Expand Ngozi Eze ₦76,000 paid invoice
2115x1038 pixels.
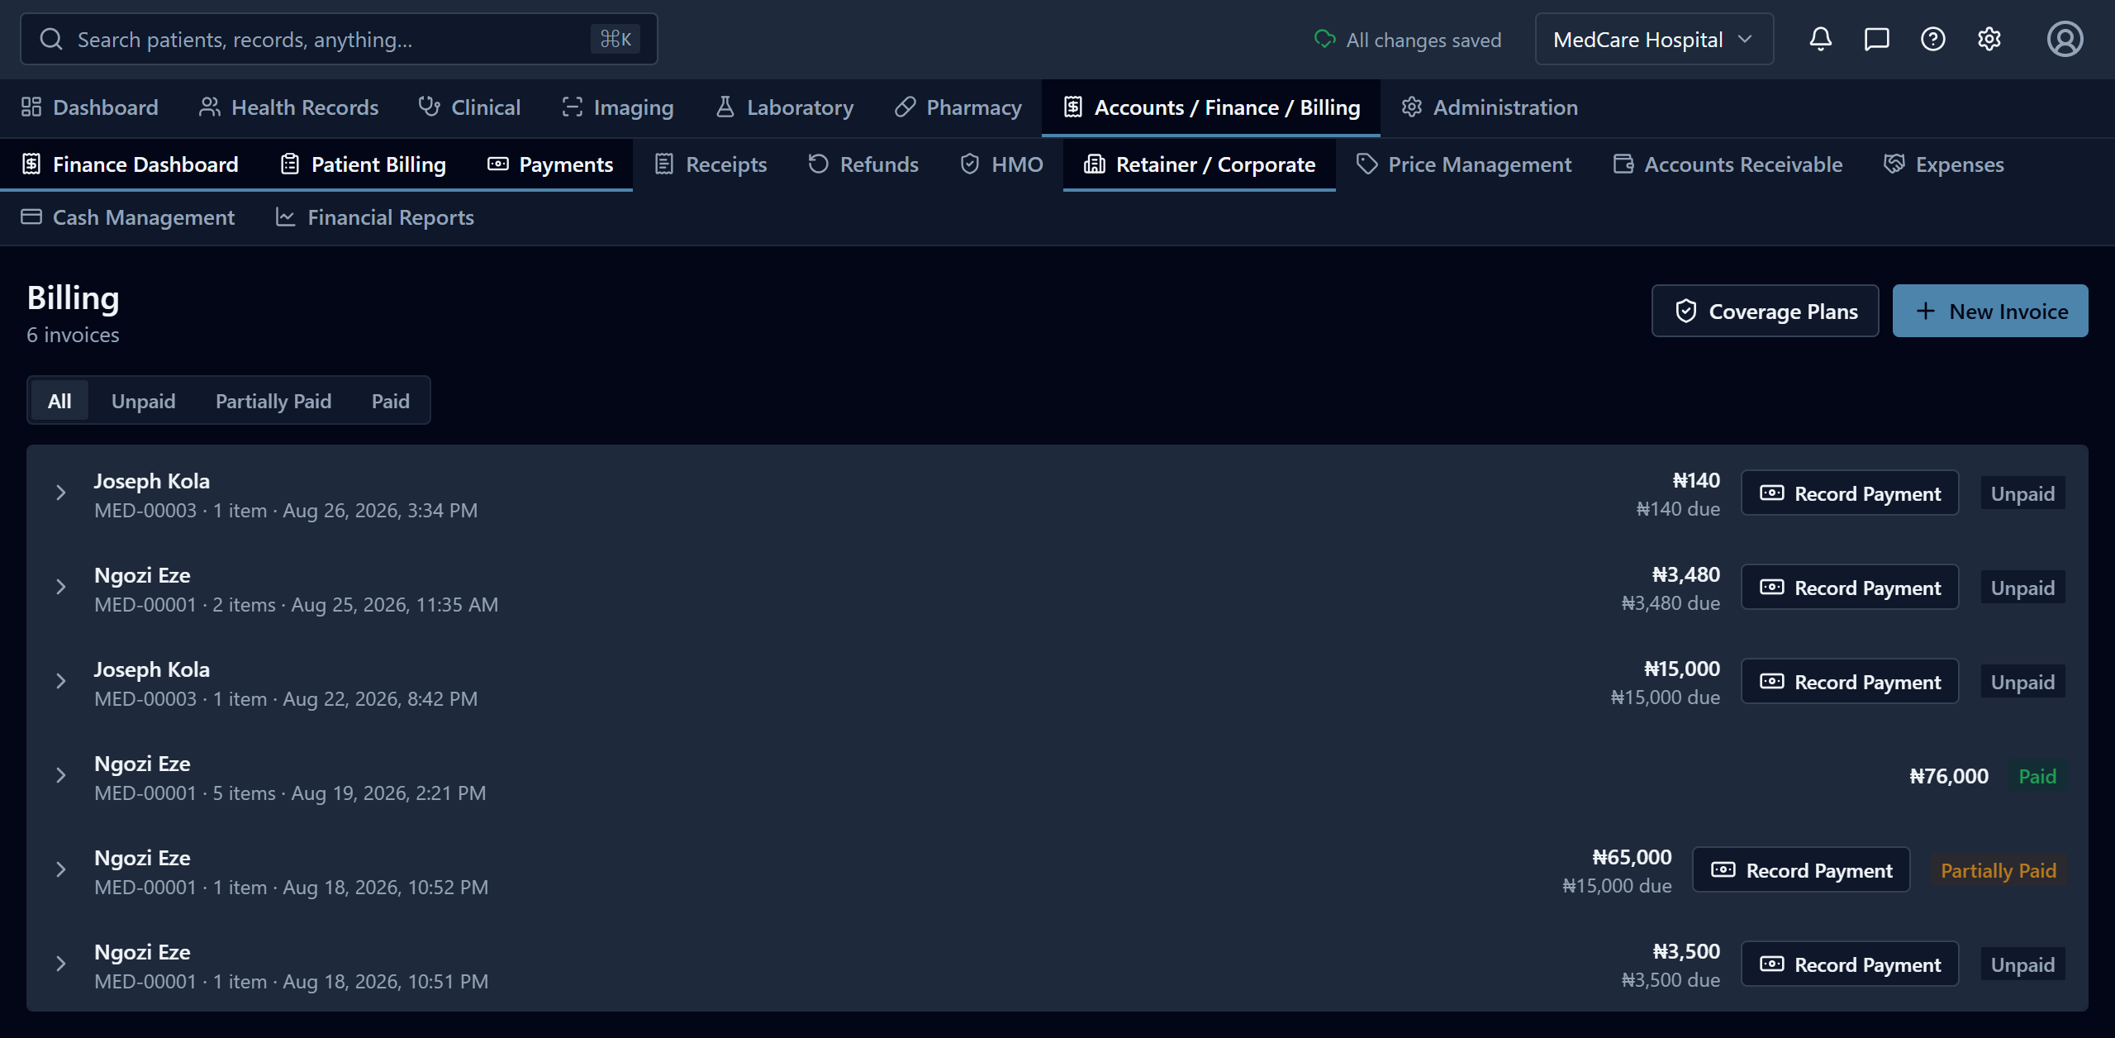60,775
